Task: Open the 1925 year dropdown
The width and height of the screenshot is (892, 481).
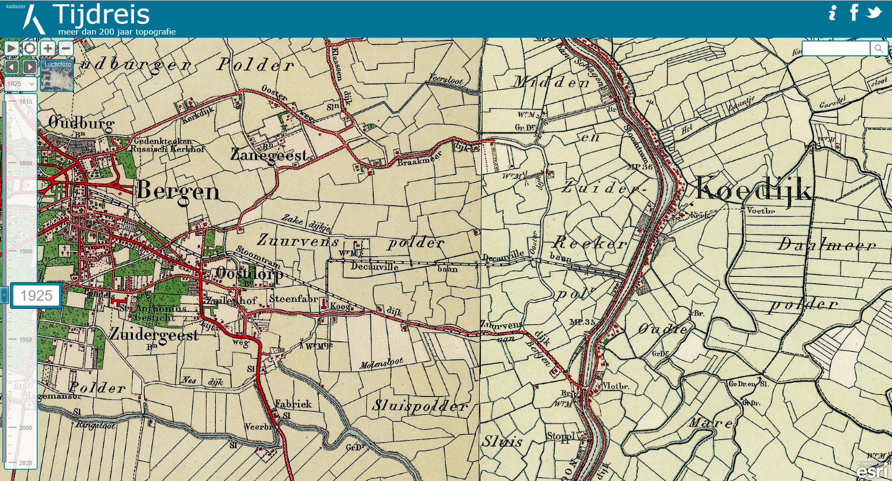Action: [x=20, y=84]
